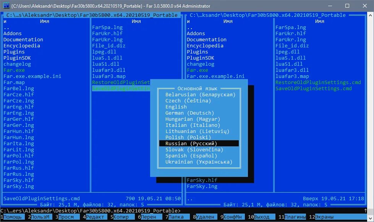
Task: Select Far.exe in left panel
Action: pos(14,70)
